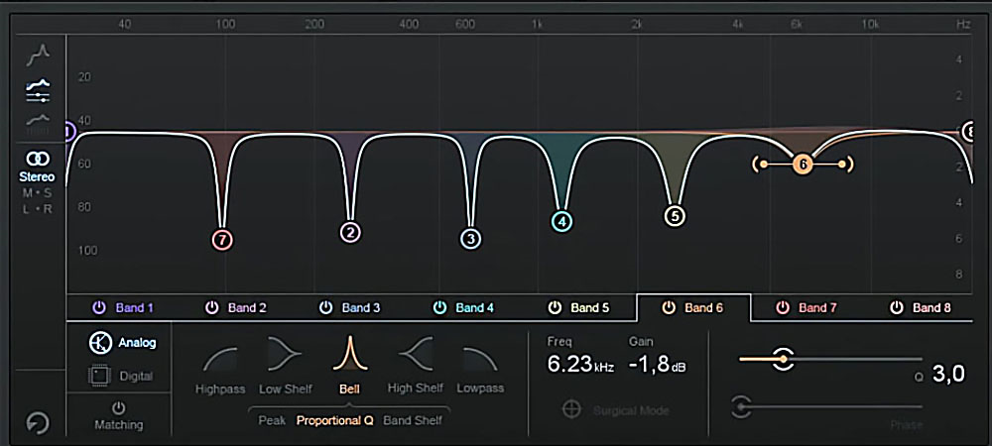Toggle the Matching power button

coord(118,408)
